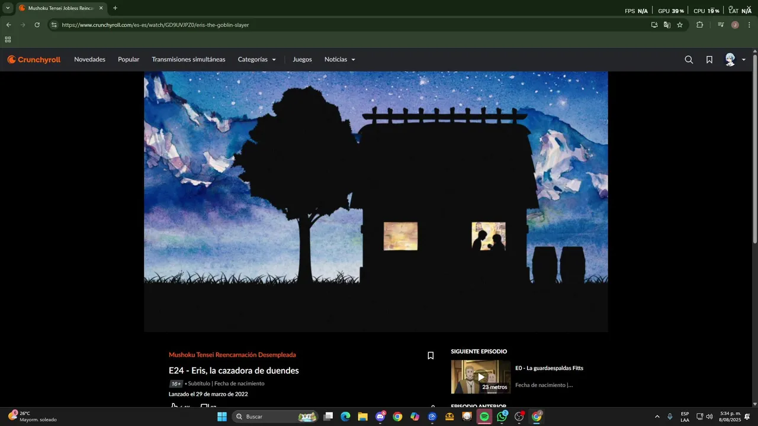The height and width of the screenshot is (426, 758).
Task: Open media controls in the toolbar
Action: (721, 25)
